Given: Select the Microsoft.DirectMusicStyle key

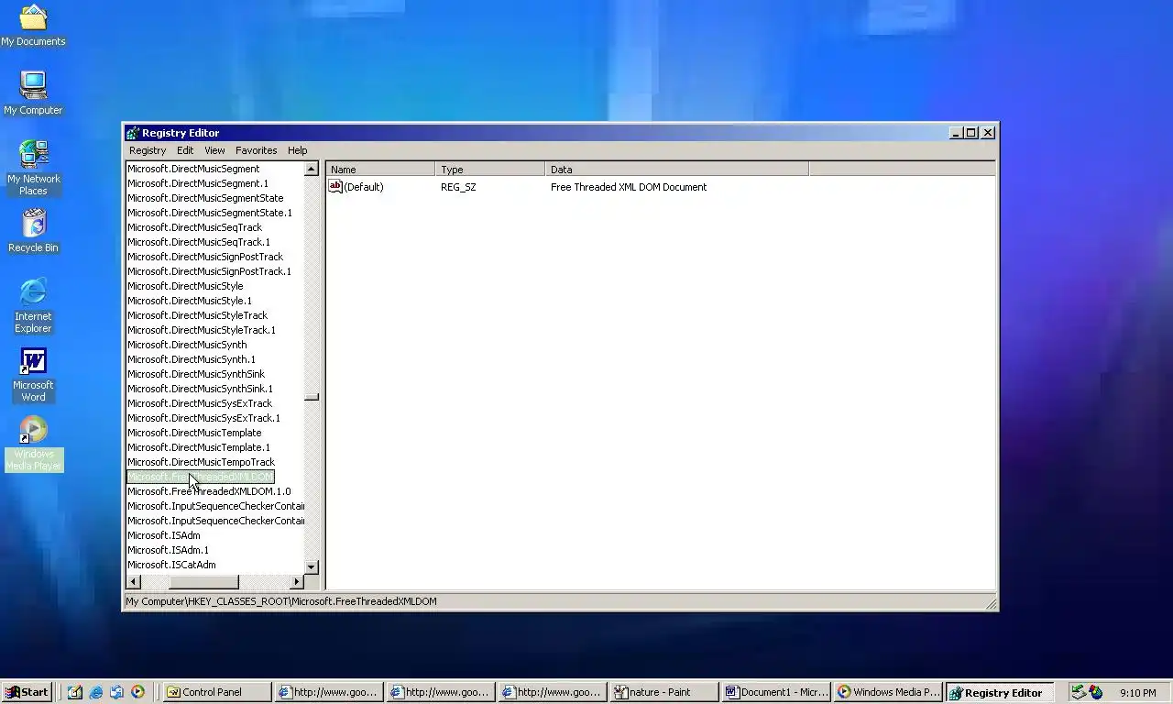Looking at the screenshot, I should pyautogui.click(x=185, y=286).
